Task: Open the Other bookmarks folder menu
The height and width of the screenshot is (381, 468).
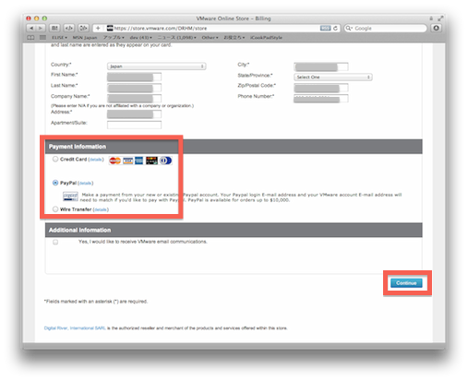Action: [210, 38]
